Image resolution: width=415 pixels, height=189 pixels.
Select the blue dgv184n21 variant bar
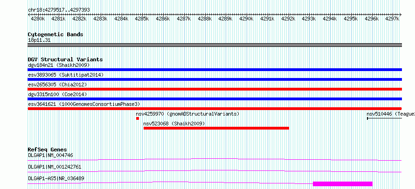(214, 70)
